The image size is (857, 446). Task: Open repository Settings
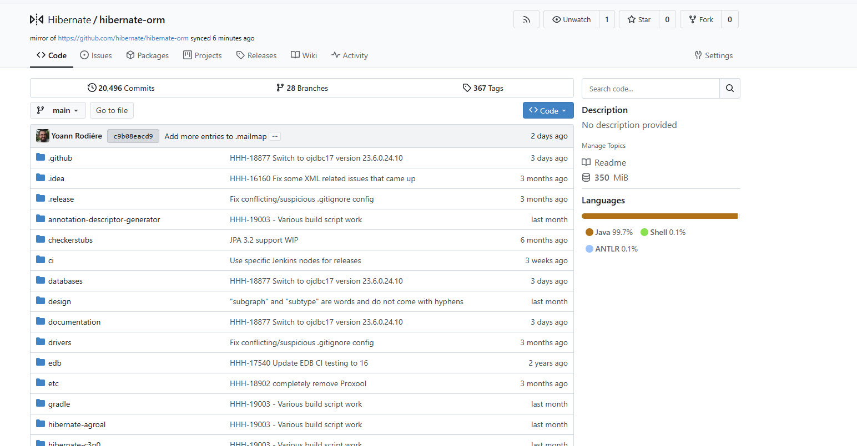tap(714, 55)
